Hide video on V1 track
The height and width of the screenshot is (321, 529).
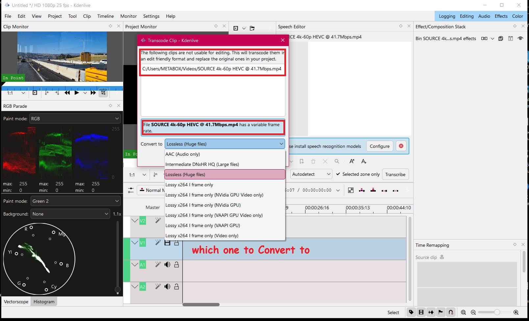pyautogui.click(x=167, y=242)
